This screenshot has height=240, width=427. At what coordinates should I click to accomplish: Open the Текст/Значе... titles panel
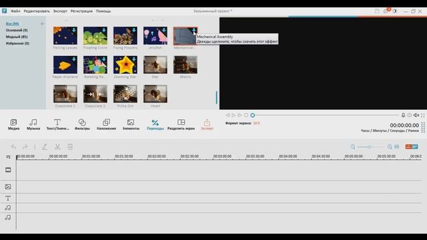[x=57, y=125]
